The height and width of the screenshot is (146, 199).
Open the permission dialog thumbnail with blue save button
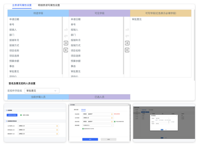pyautogui.click(x=99, y=123)
